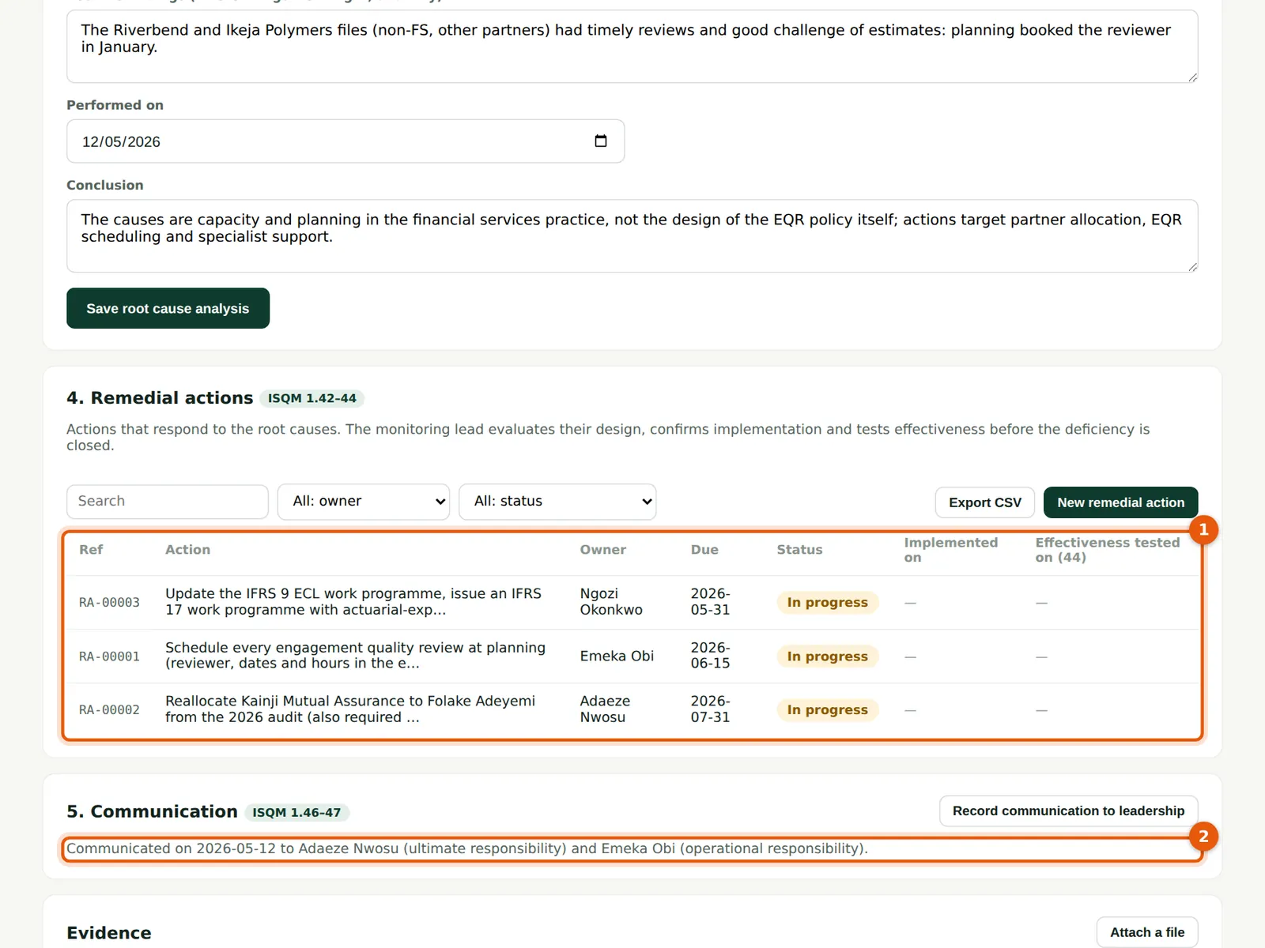This screenshot has width=1265, height=948.
Task: Click the orange annotation marker 2
Action: point(1203,837)
